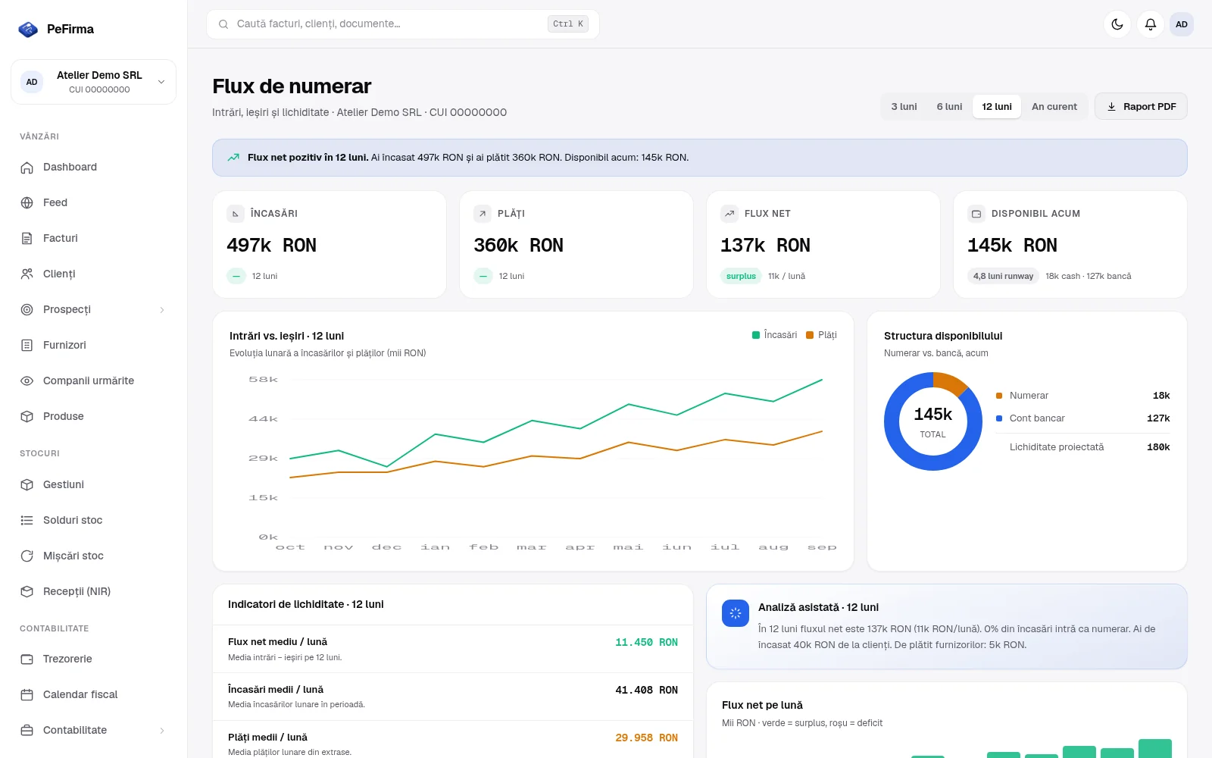
Task: Click the 41.408 RON încasări medii value
Action: point(646,691)
